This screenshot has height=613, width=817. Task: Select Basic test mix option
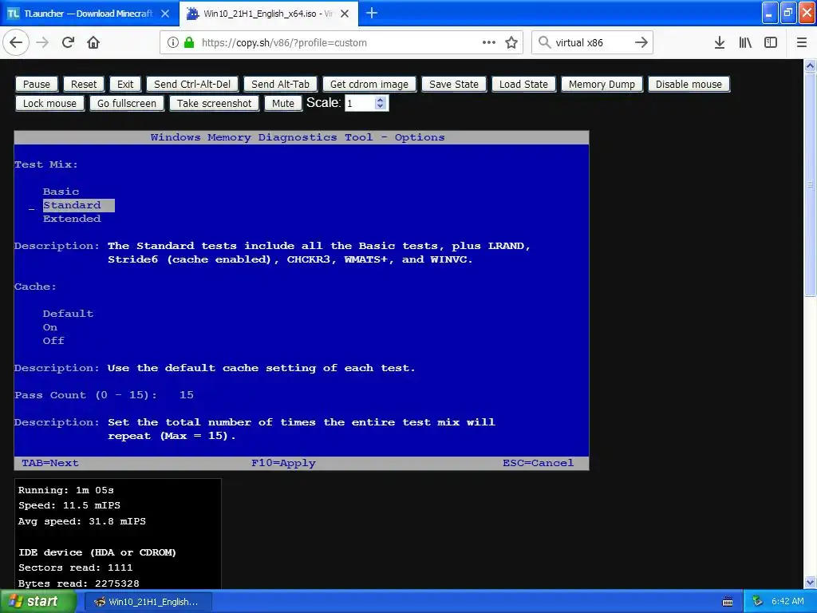point(61,192)
